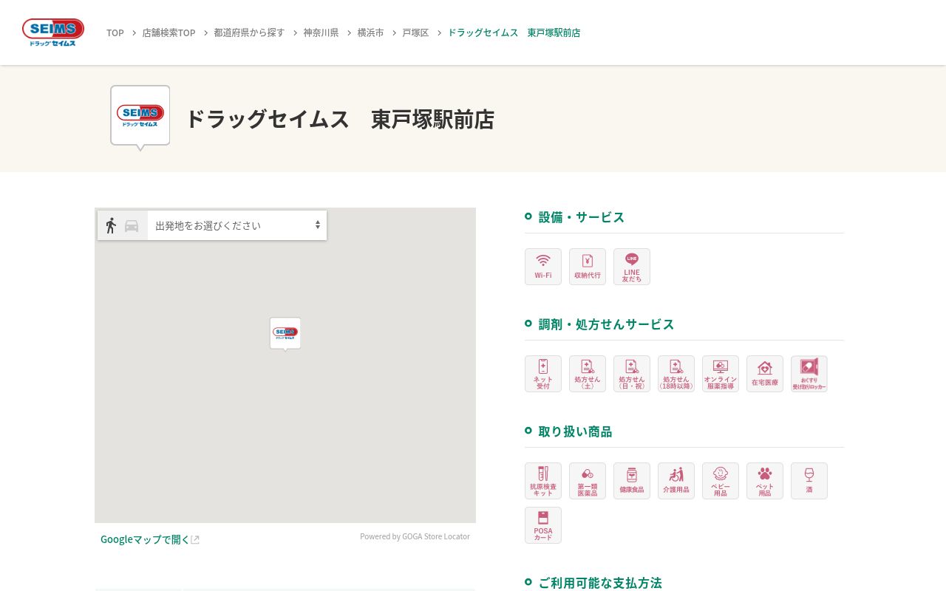This screenshot has width=946, height=591.
Task: Open Googleマップで開く link
Action: click(150, 539)
